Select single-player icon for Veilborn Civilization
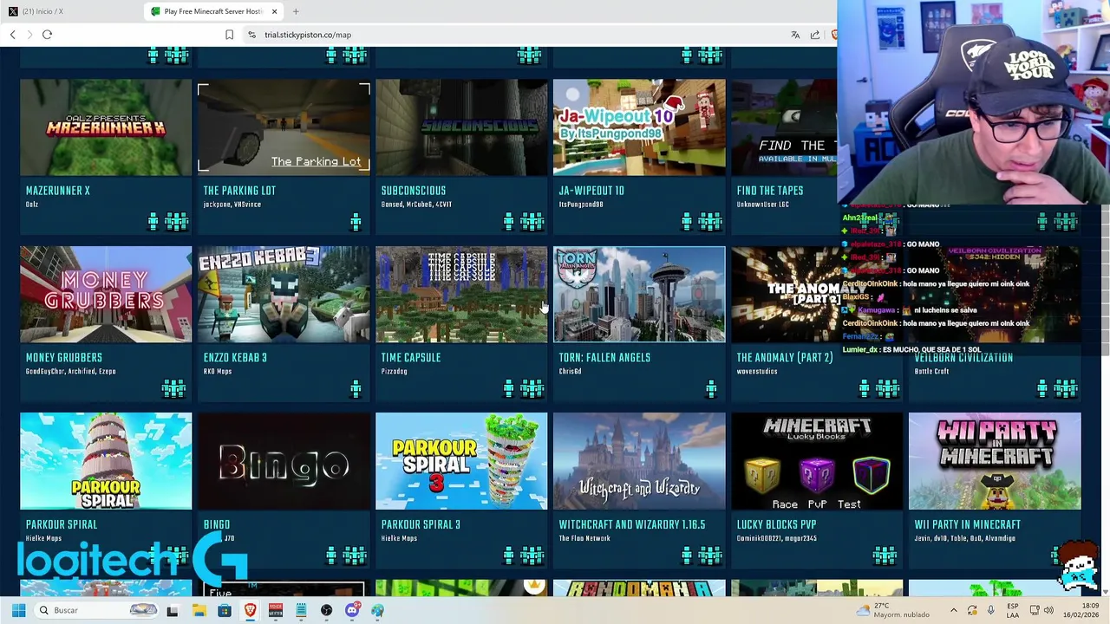The image size is (1110, 624). (1042, 389)
